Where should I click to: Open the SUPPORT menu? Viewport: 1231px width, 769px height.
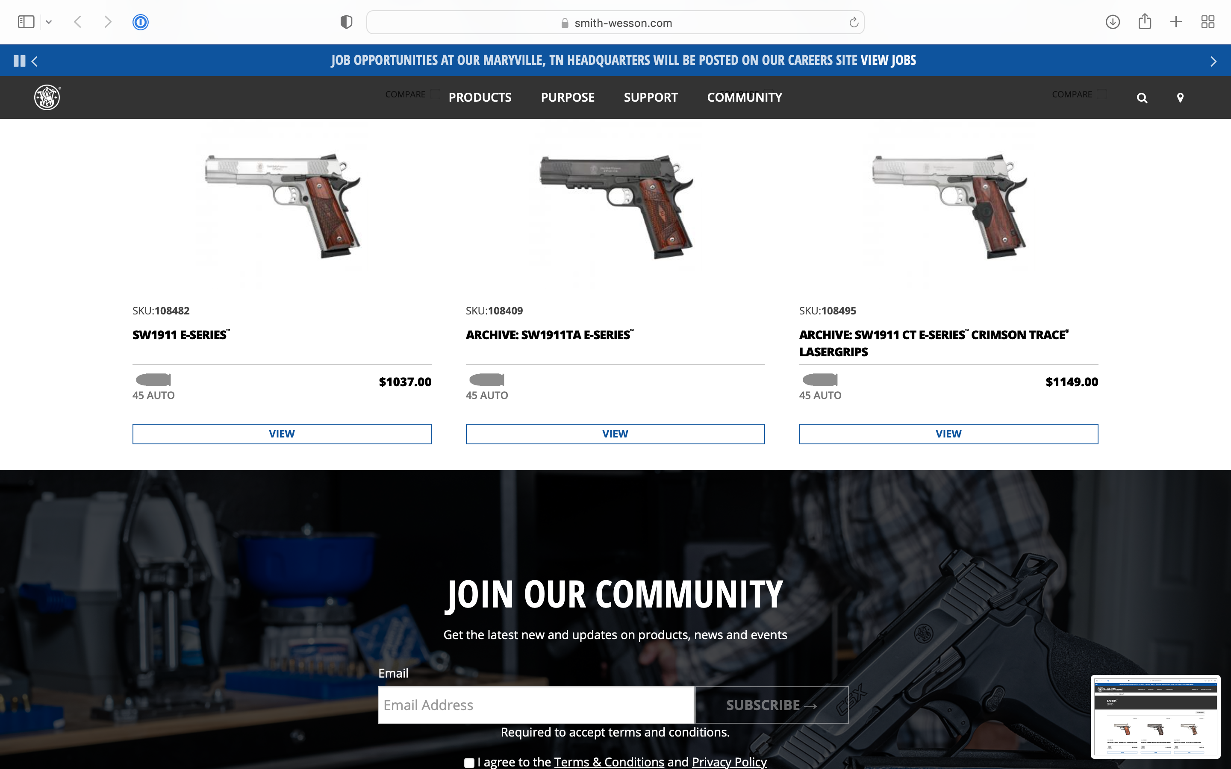pos(651,97)
